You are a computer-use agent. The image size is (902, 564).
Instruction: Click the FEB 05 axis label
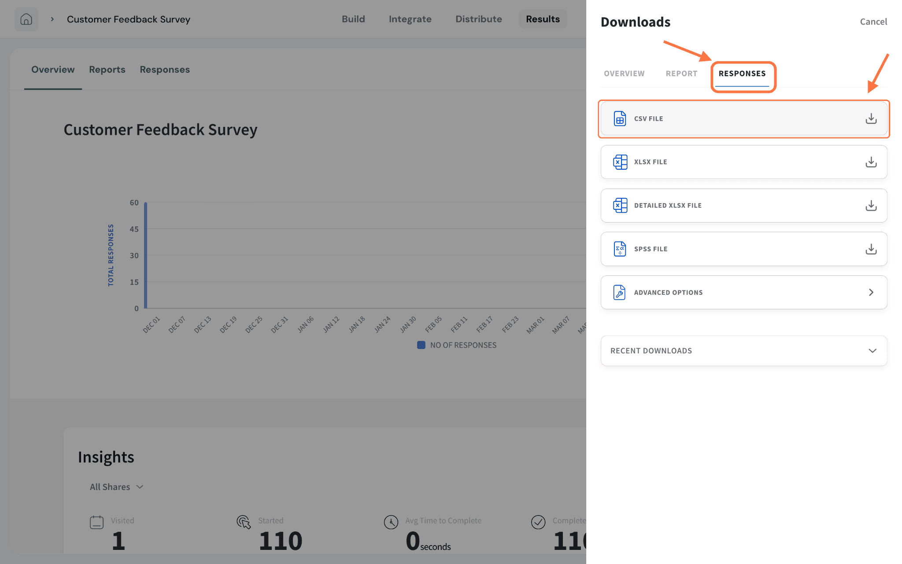(433, 325)
